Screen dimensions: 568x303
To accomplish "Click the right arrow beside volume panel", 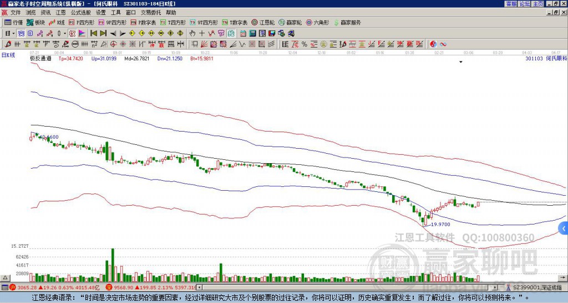I will tap(562, 278).
